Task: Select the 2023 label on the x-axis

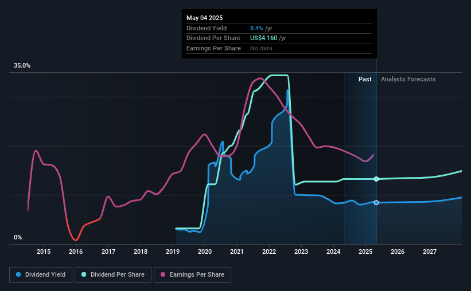Action: (x=301, y=251)
